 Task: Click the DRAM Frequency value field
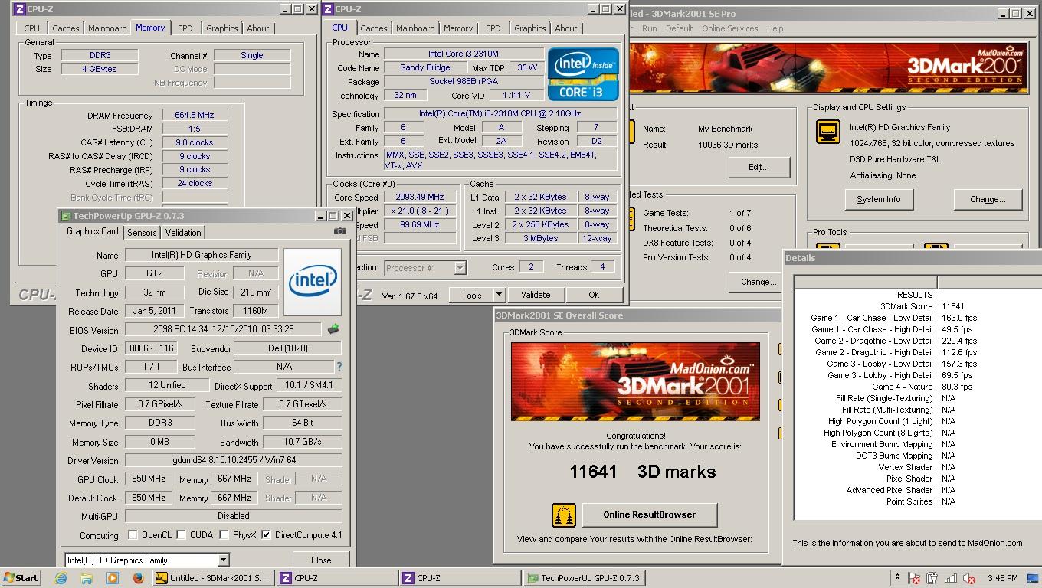point(194,115)
